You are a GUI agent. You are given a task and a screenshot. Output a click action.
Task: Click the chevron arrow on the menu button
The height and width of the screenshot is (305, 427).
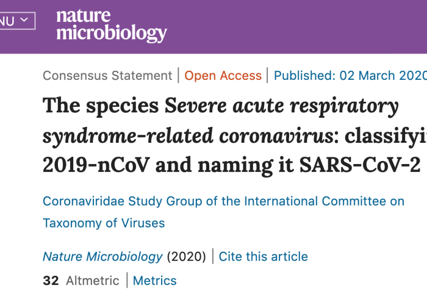click(x=24, y=20)
